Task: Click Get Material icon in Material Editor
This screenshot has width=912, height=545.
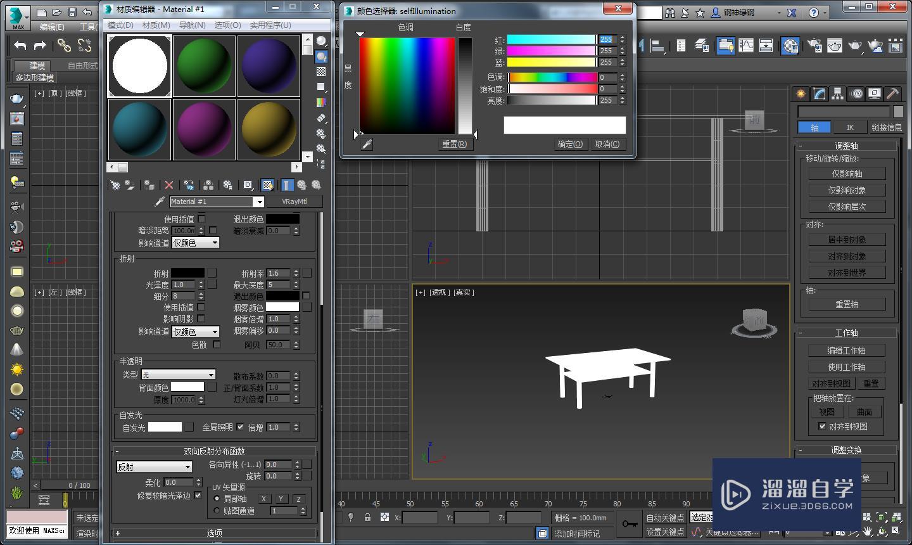Action: 115,185
